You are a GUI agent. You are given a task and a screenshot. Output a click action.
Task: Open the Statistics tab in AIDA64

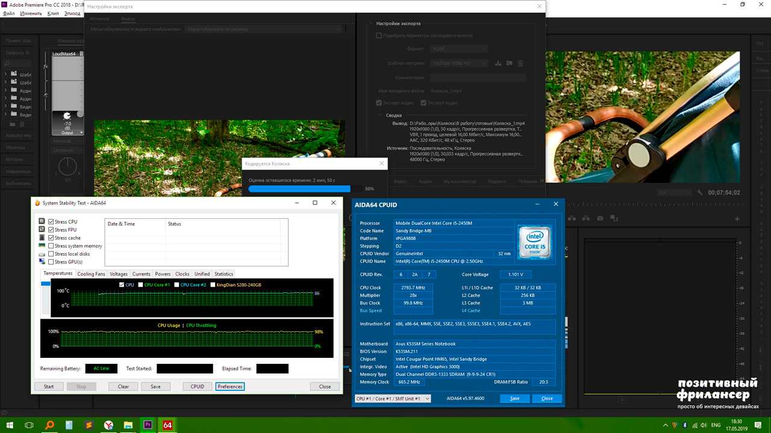pos(223,274)
